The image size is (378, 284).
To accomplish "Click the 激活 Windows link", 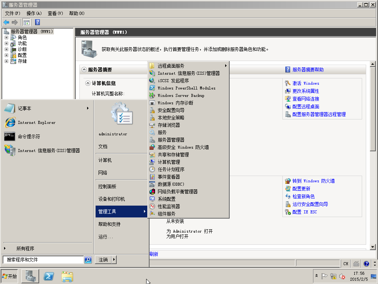I will [x=305, y=83].
